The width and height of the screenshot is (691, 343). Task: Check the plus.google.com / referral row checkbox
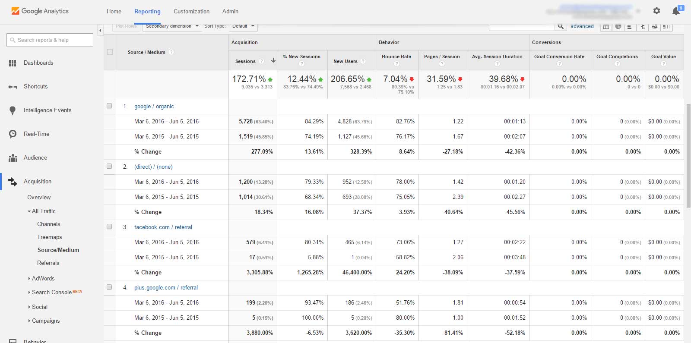click(109, 287)
